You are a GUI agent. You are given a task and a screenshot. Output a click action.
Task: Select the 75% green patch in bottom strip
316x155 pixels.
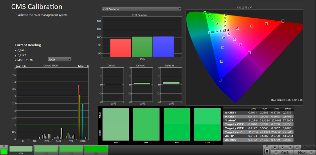coord(71,150)
